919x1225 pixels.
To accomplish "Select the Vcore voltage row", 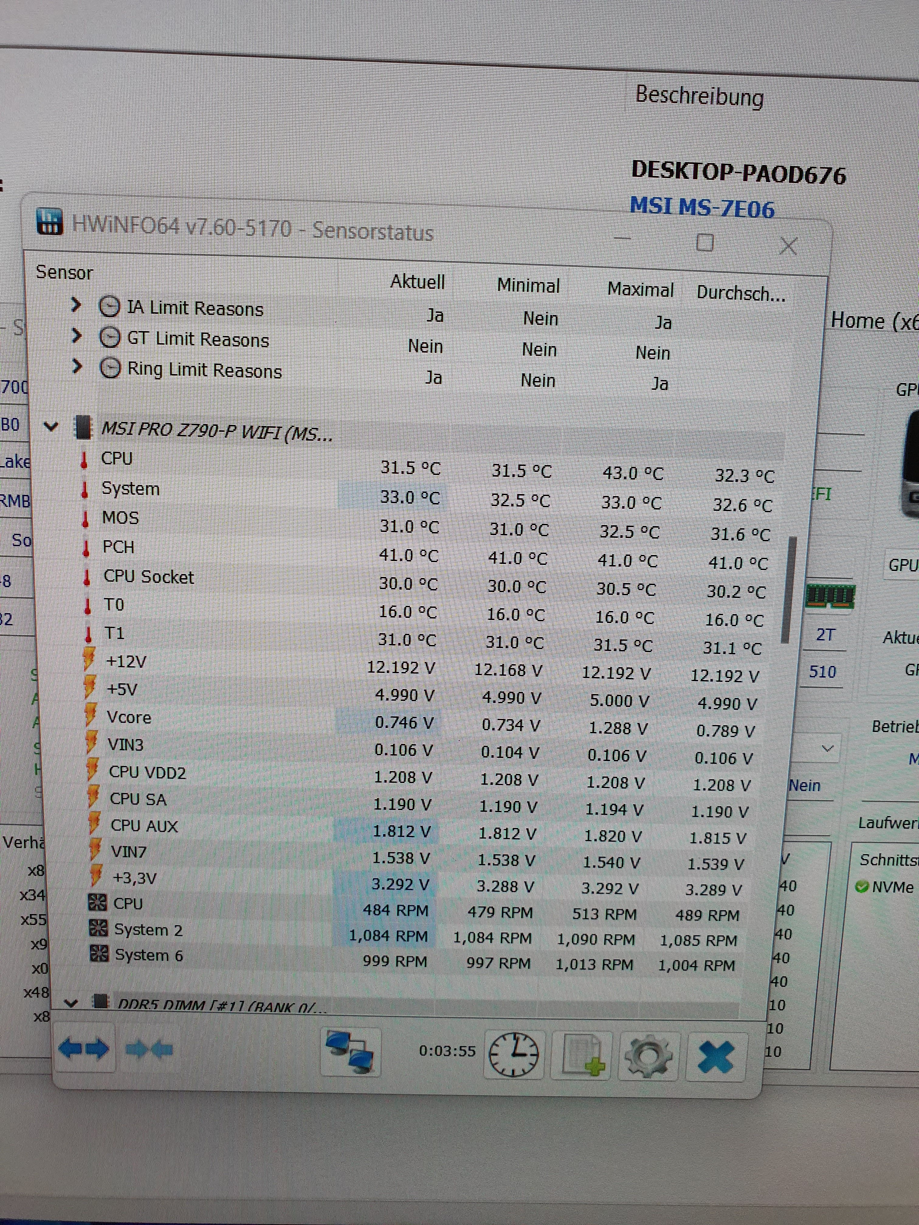I will [x=129, y=717].
